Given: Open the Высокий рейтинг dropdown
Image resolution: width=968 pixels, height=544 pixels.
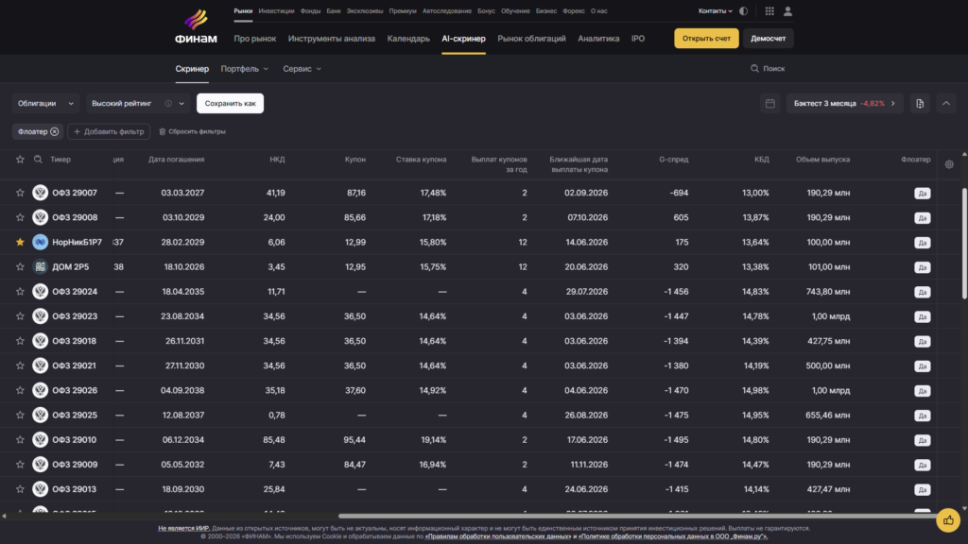Looking at the screenshot, I should coord(138,104).
